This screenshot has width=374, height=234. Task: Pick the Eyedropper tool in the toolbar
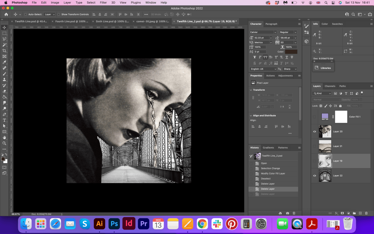coord(4,62)
